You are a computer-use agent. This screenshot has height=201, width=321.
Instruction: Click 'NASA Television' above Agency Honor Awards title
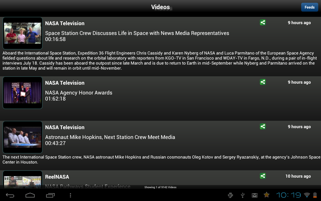tap(65, 83)
